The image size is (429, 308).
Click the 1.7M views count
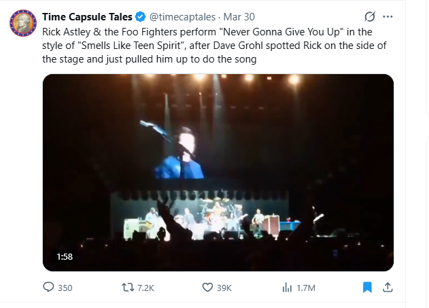[x=307, y=288]
